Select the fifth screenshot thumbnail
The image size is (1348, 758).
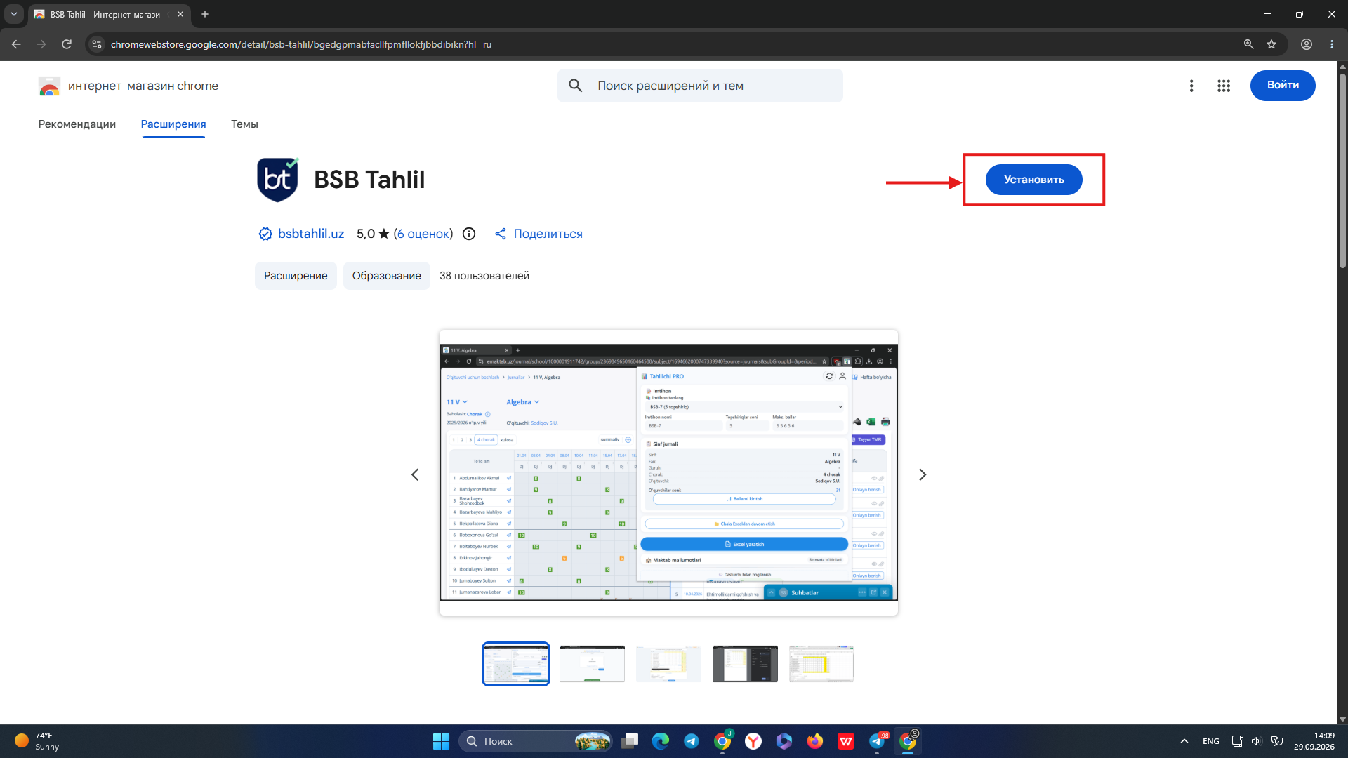[821, 664]
